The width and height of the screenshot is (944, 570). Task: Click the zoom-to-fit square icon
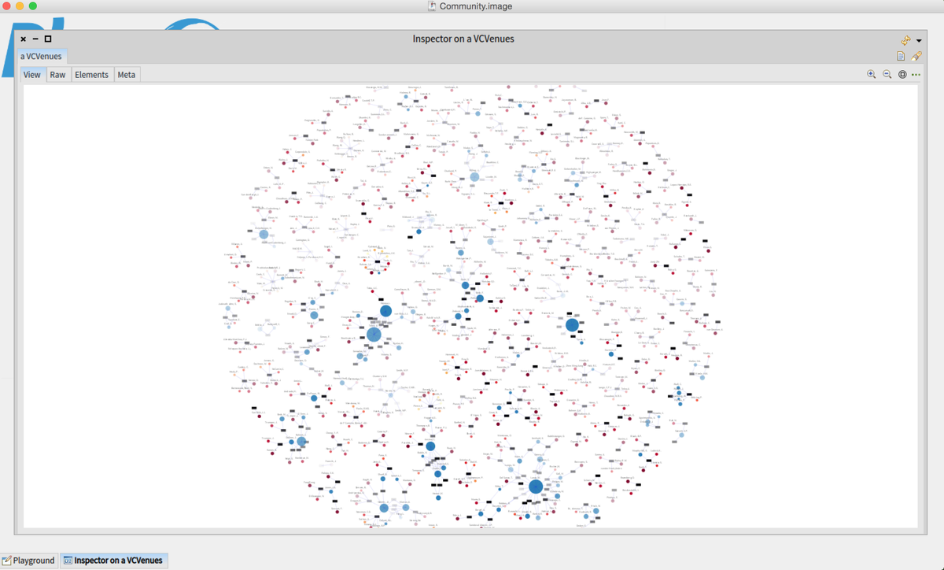click(x=902, y=74)
